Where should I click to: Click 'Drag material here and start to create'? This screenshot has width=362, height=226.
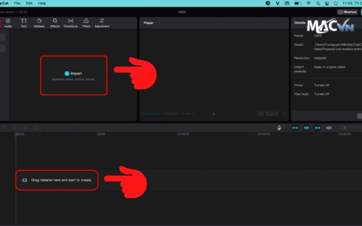coord(61,180)
